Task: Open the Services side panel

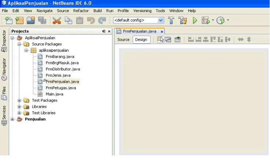Action: [4, 115]
